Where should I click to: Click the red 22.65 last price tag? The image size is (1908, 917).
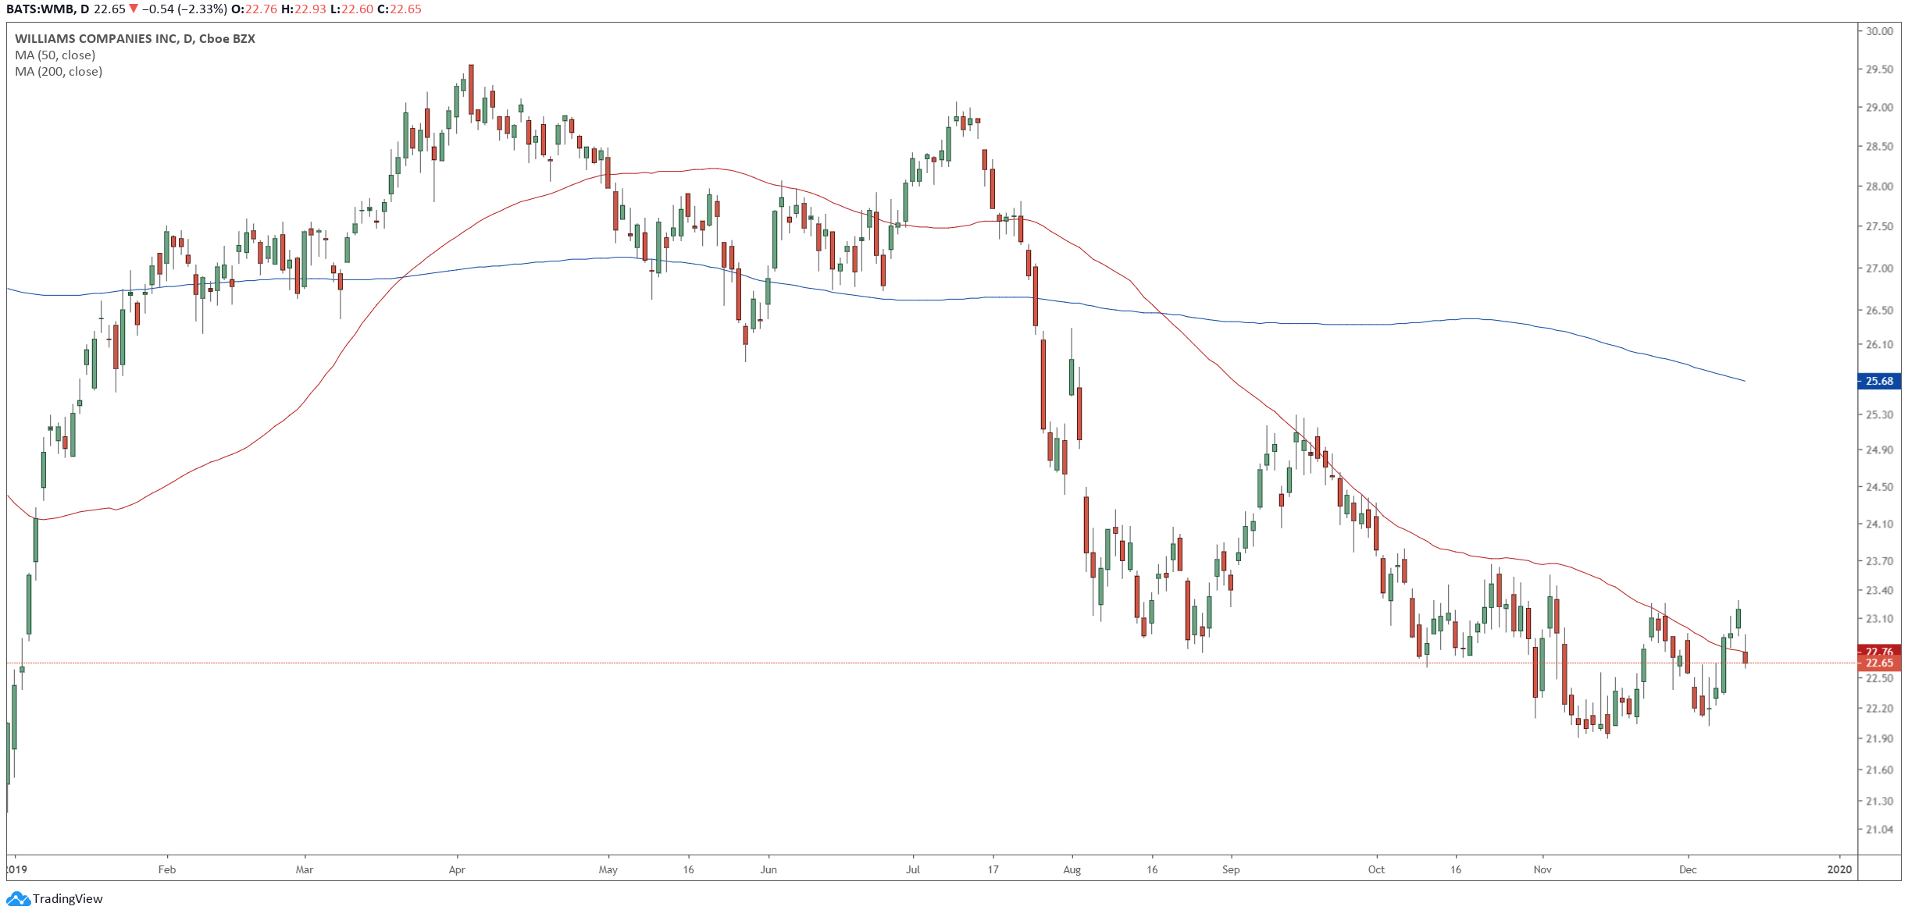pos(1878,663)
